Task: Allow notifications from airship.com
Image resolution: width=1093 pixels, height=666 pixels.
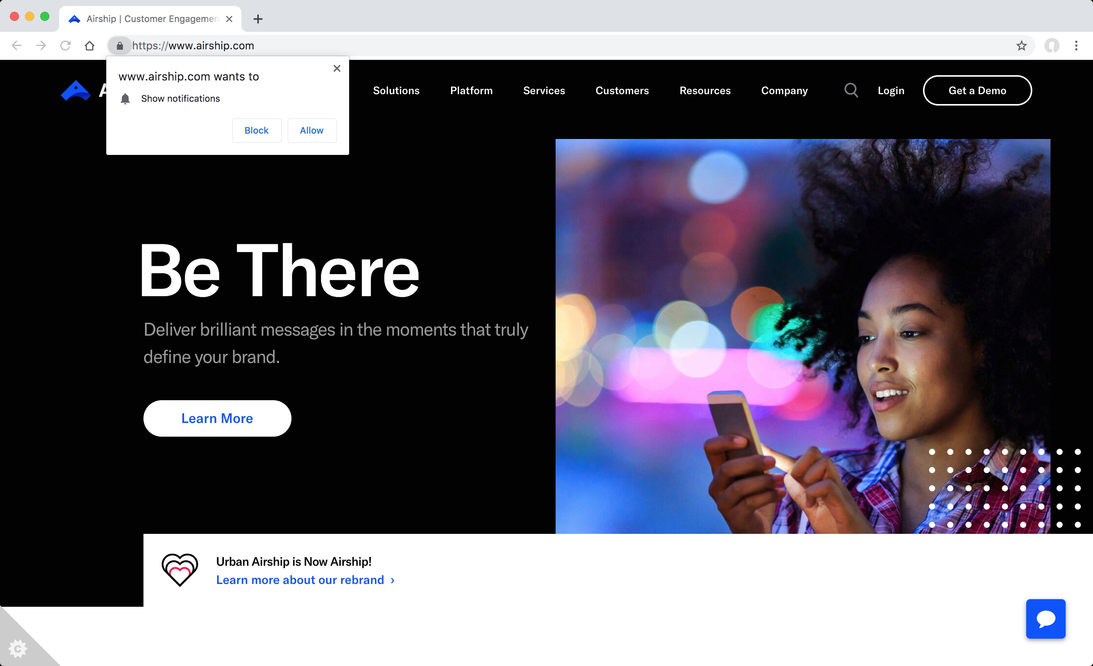Action: point(312,131)
